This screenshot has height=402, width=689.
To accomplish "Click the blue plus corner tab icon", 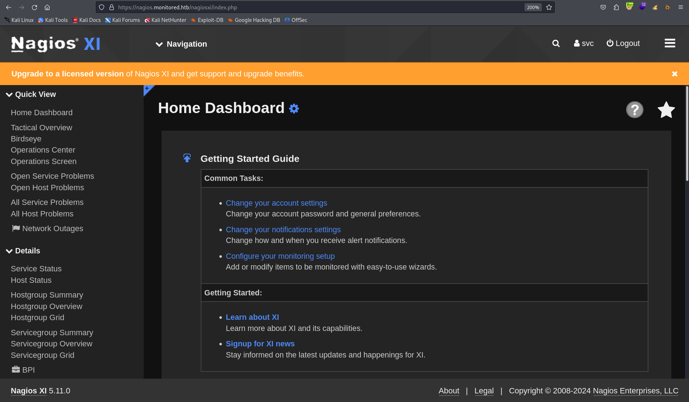I will tap(148, 89).
